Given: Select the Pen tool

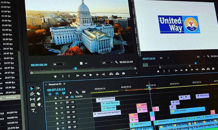Looking at the screenshot, I should (x=39, y=99).
